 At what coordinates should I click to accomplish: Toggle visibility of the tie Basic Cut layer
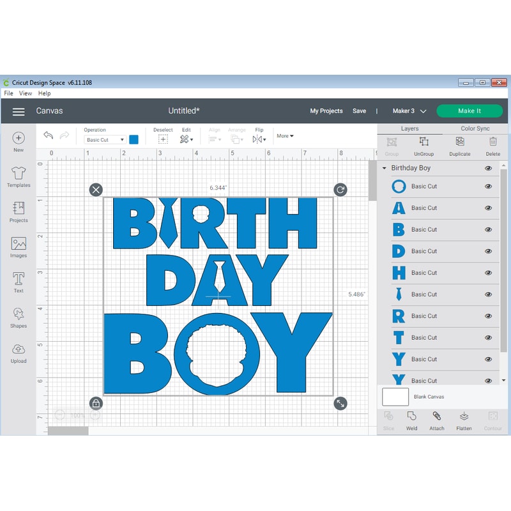488,294
